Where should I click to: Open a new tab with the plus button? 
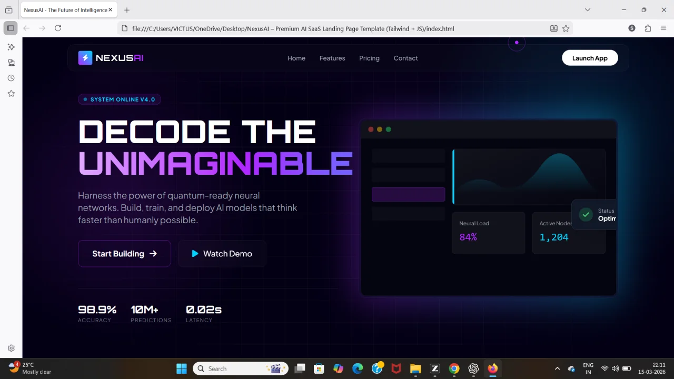point(127,9)
